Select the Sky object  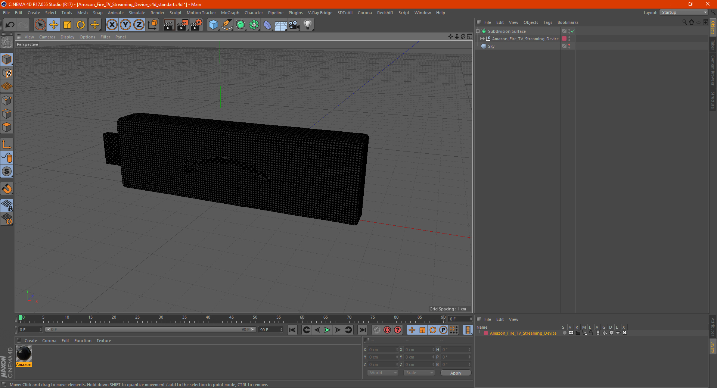coord(491,46)
